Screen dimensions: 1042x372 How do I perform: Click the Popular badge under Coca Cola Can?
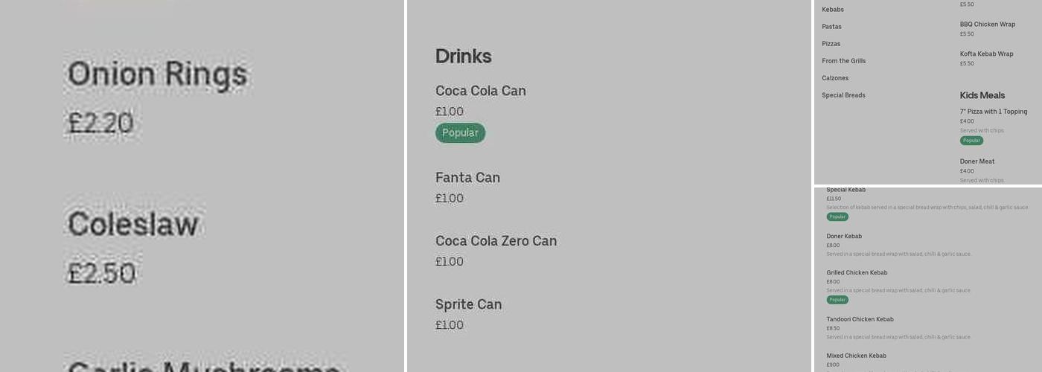460,133
